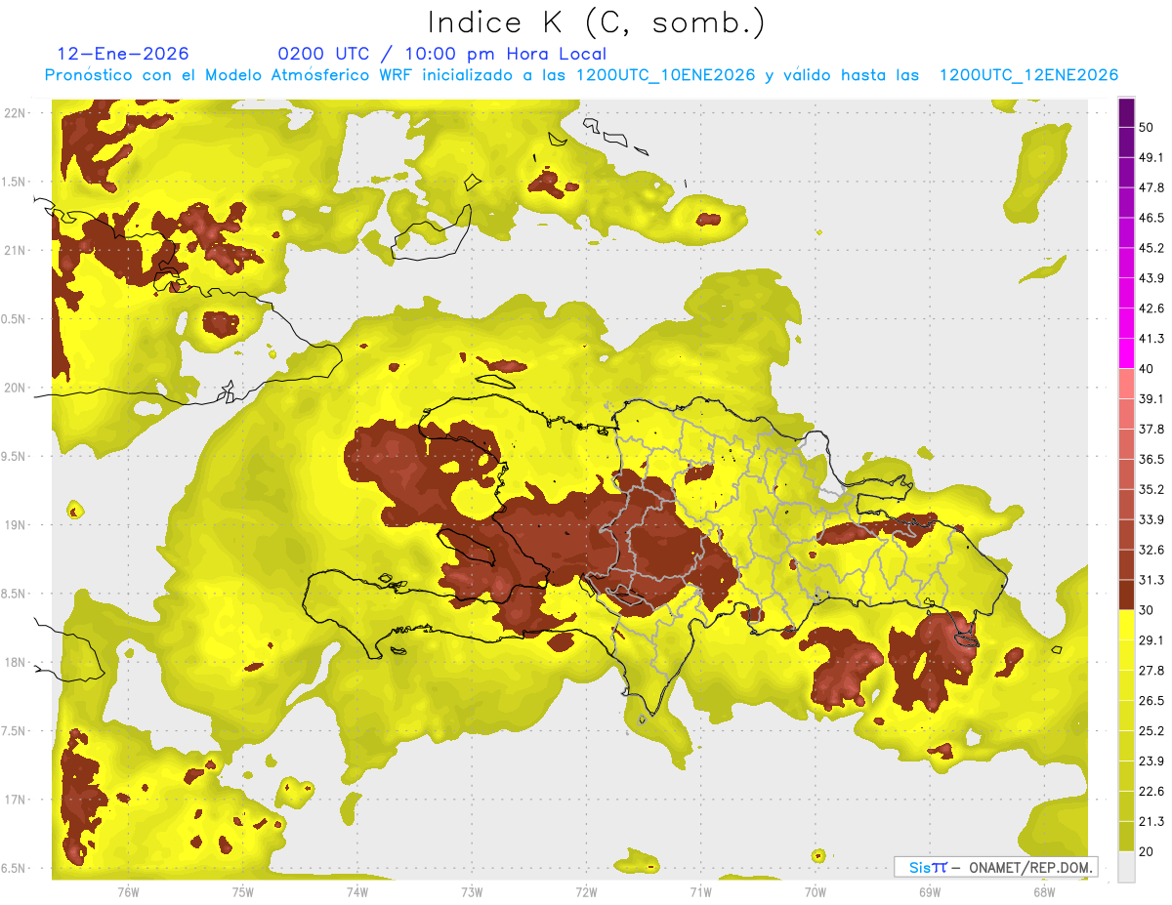Click the "39.1" color scale value
This screenshot has width=1172, height=905.
click(x=1151, y=398)
